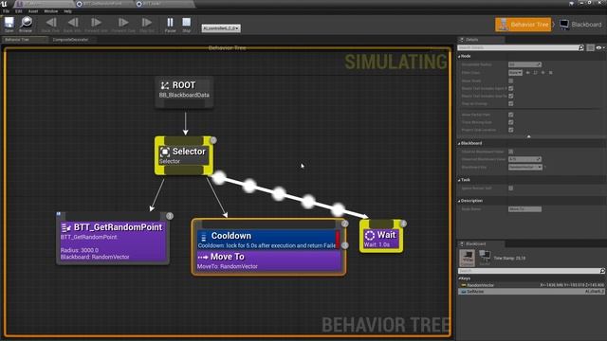This screenshot has height=341, width=607.
Task: Toggle the Stop on Overlap checkbox
Action: coord(510,103)
